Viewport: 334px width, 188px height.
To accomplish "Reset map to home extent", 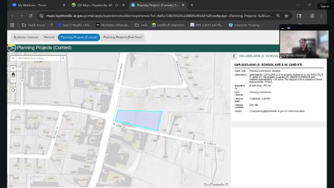I will point(13,74).
